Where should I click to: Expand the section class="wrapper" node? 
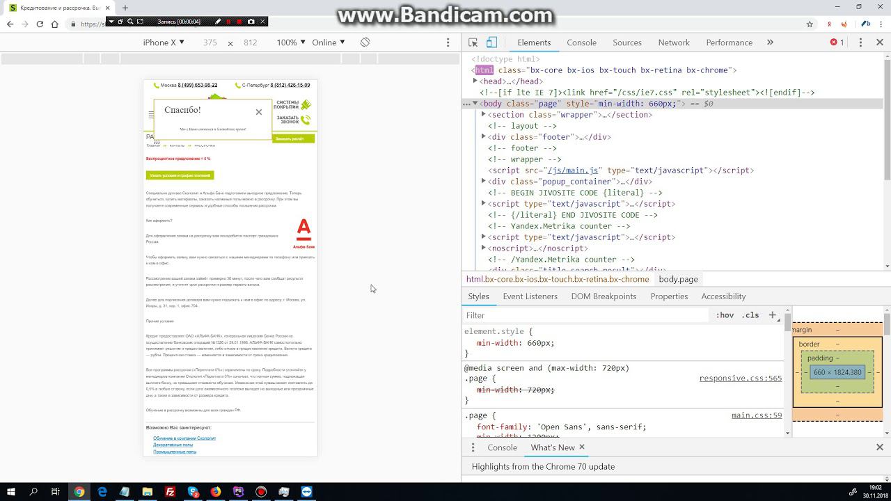click(483, 115)
